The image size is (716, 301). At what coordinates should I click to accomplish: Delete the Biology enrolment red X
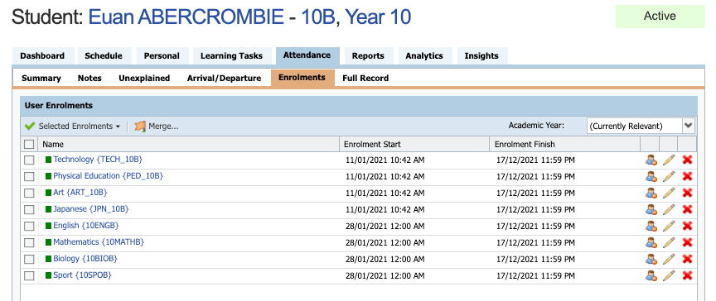click(x=687, y=259)
